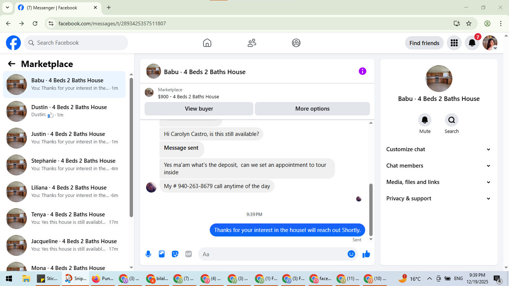Expand Chat members section

[x=439, y=166]
